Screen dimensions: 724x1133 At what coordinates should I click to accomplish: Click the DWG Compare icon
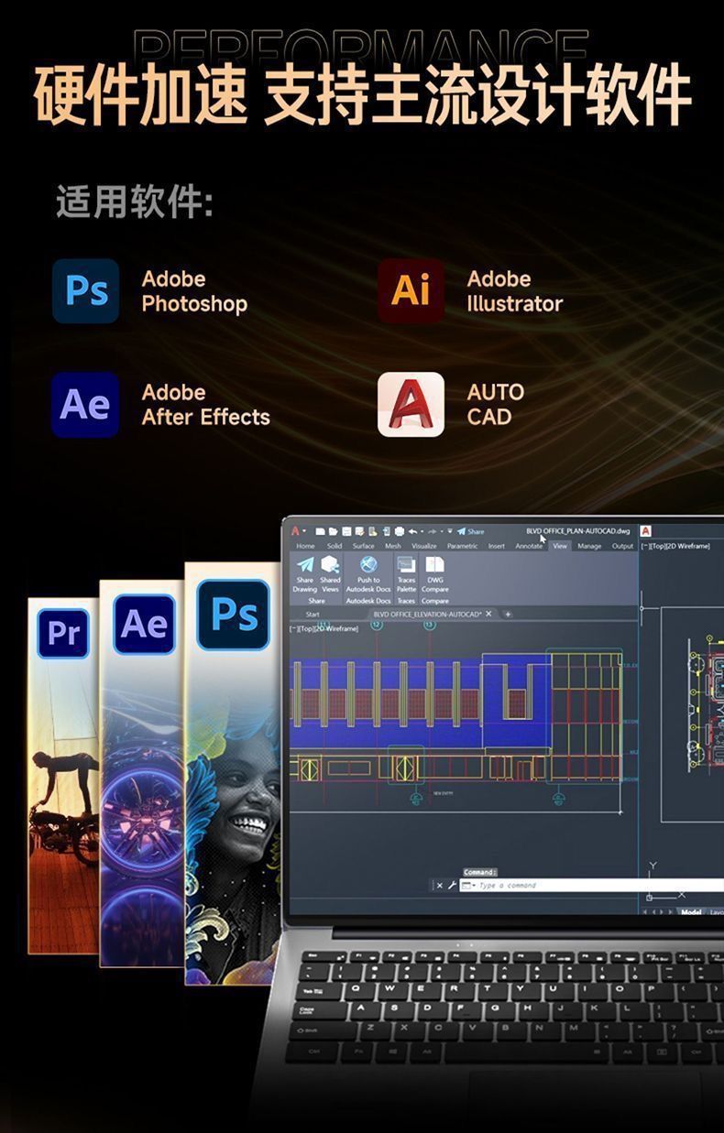(434, 564)
